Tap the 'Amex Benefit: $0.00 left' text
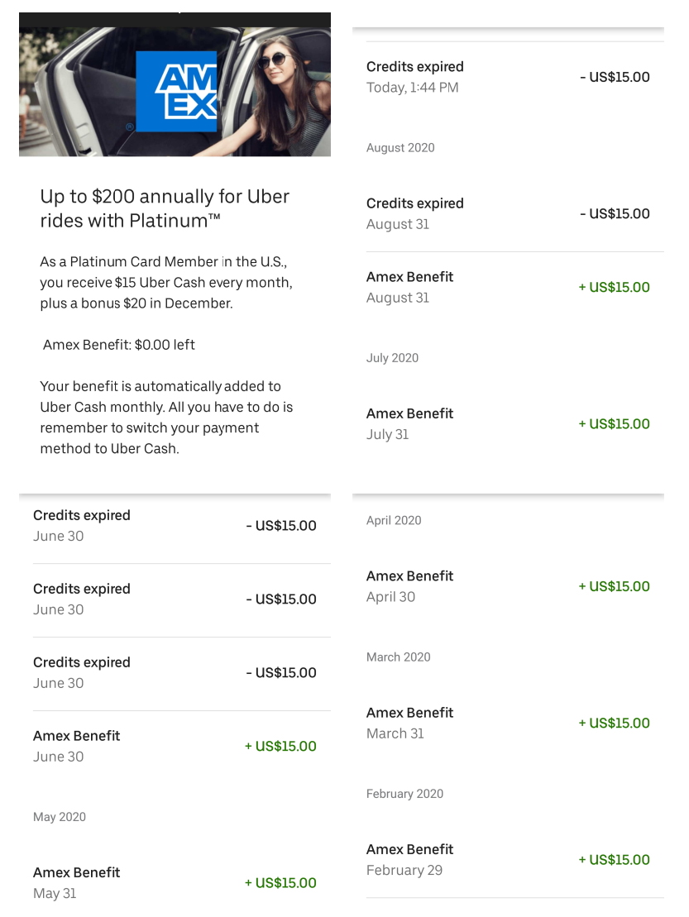Image resolution: width=689 pixels, height=917 pixels. tap(119, 345)
